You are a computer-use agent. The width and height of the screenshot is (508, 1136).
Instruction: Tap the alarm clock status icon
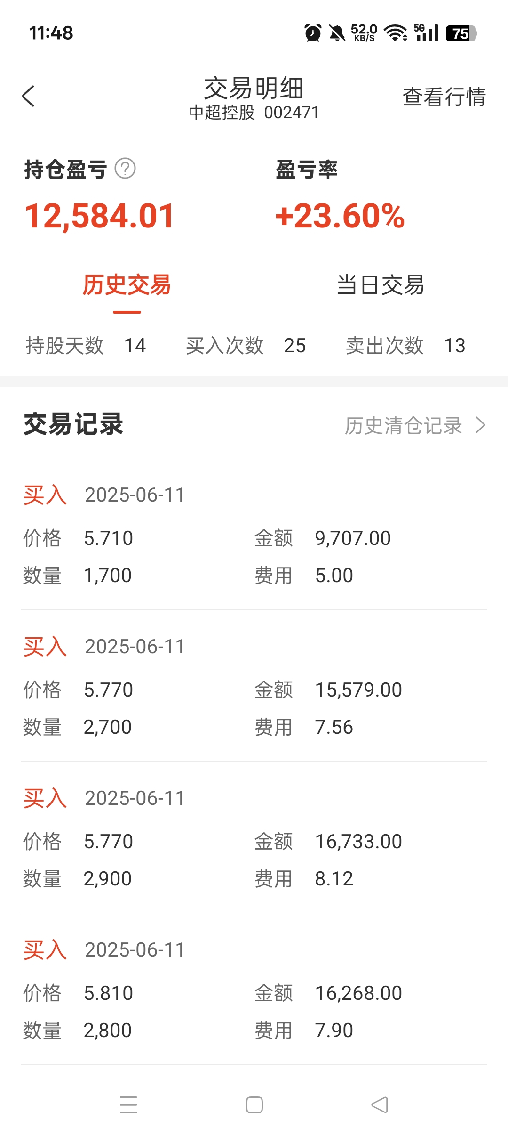click(x=313, y=33)
